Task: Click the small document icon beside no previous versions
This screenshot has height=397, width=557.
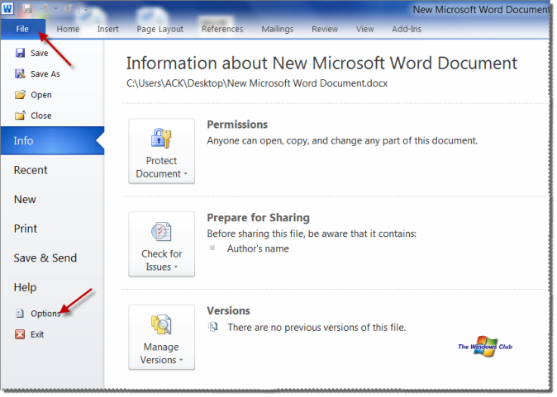Action: tap(212, 327)
